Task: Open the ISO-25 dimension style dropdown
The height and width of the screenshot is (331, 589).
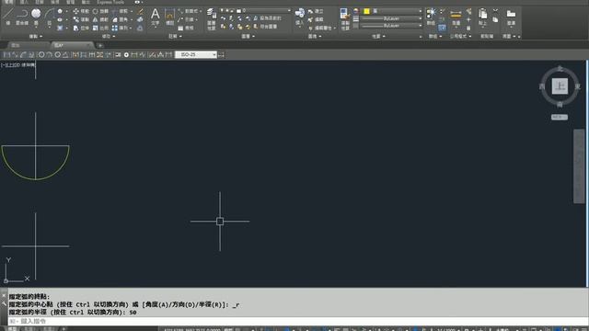Action: click(x=196, y=55)
